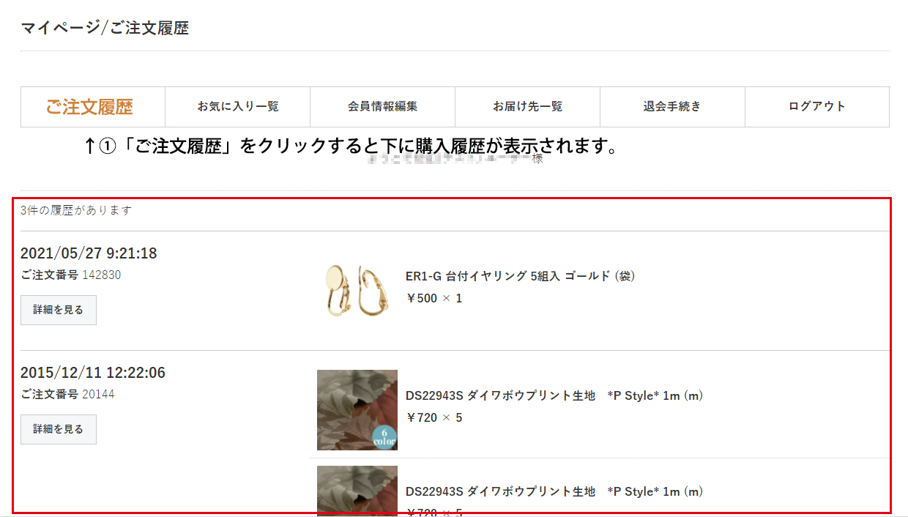Click the 2015/12/11 12:22:06 order date
908x517 pixels.
click(x=93, y=373)
